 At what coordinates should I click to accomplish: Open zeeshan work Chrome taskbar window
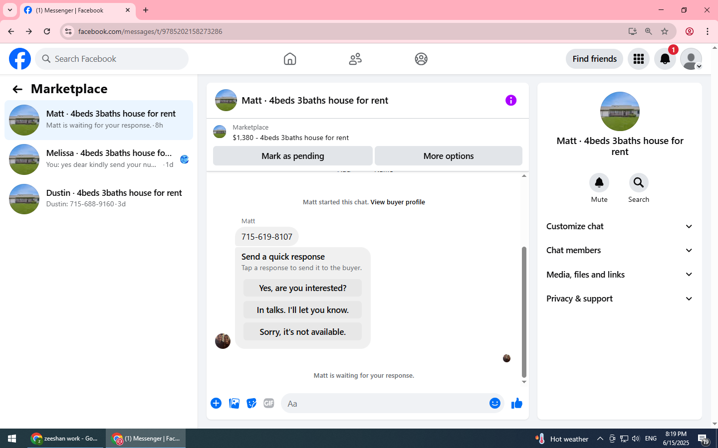click(x=65, y=439)
